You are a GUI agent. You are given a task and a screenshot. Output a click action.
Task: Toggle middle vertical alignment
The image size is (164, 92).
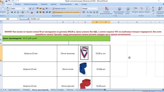40,8
